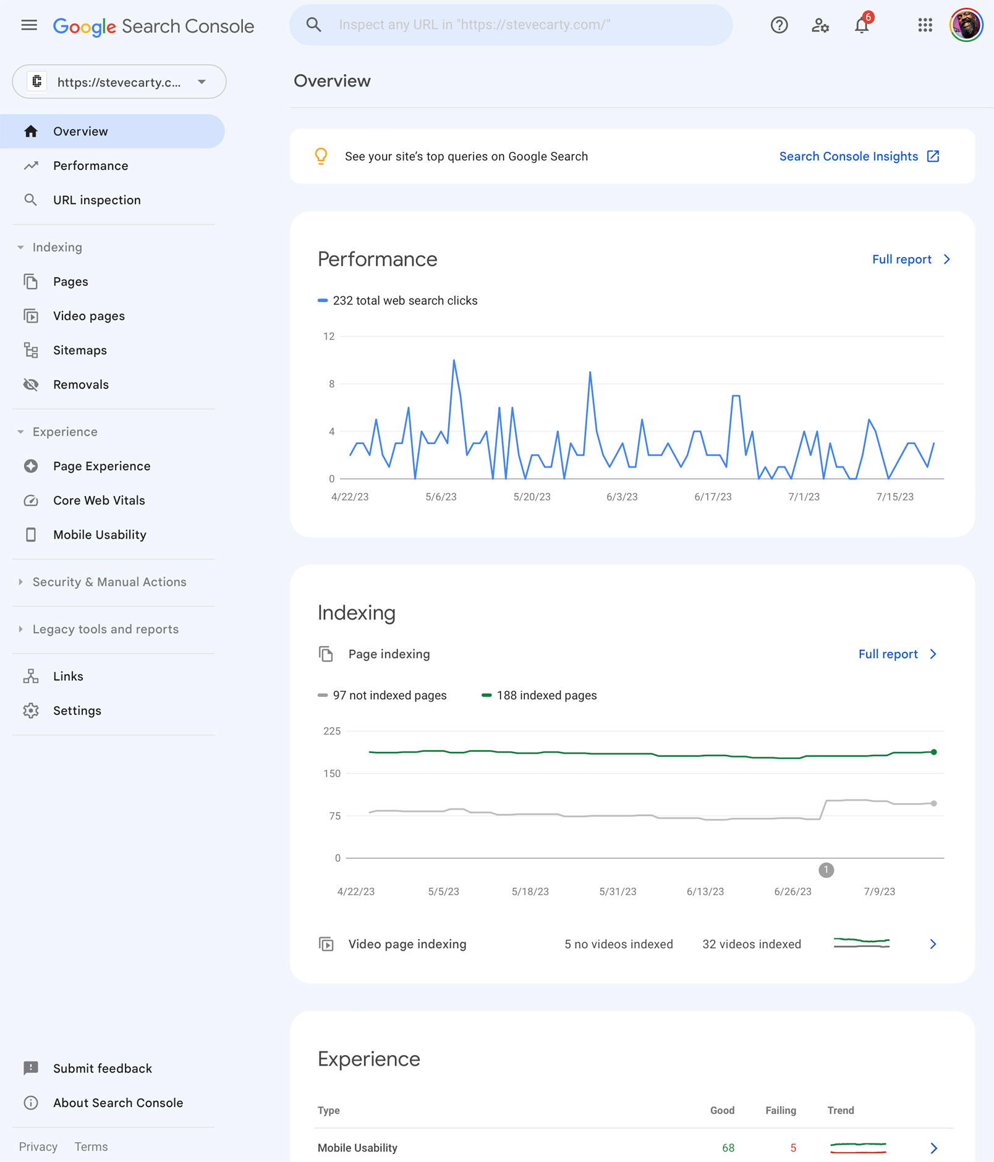Click the search magnifier icon in URL bar
The width and height of the screenshot is (994, 1162).
314,25
